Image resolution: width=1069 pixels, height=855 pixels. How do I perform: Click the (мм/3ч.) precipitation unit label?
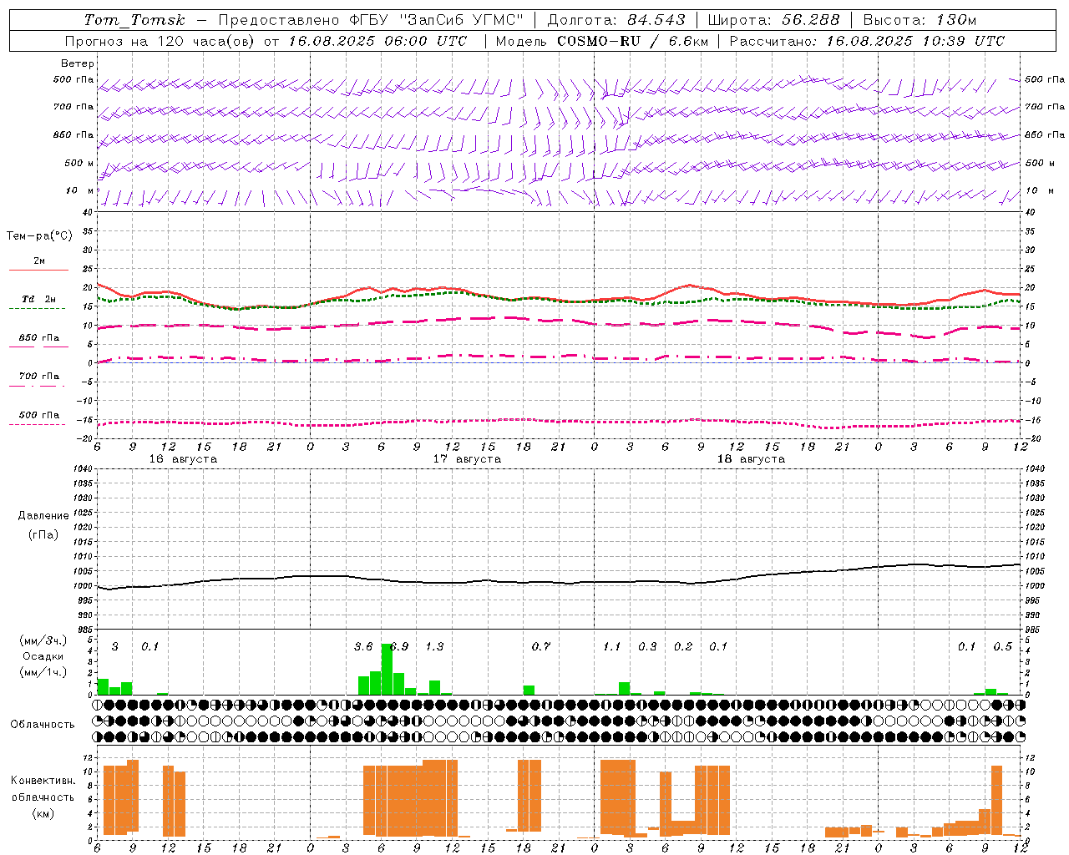tap(43, 641)
